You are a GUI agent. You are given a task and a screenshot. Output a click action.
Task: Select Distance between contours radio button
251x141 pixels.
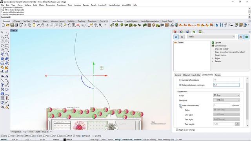click(x=180, y=85)
